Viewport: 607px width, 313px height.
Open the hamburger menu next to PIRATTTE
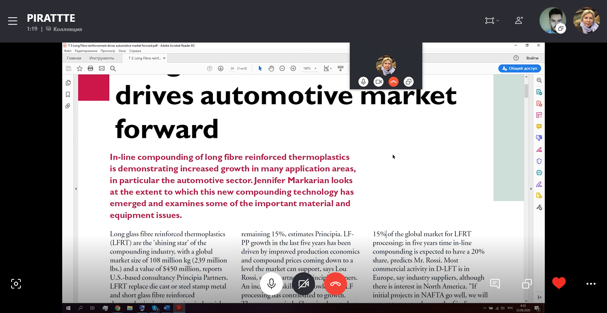coord(12,21)
